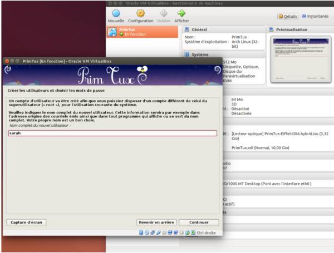Click the Général section icon
Viewport: 334px width, 253px height.
pos(187,29)
